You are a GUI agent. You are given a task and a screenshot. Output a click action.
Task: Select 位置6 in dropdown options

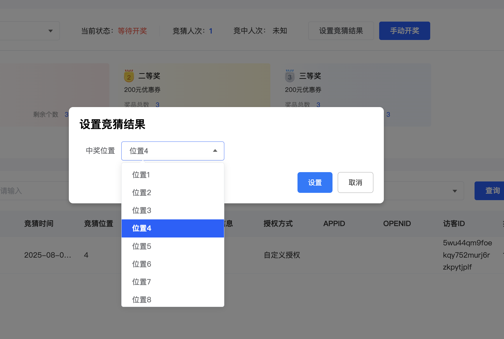[141, 264]
